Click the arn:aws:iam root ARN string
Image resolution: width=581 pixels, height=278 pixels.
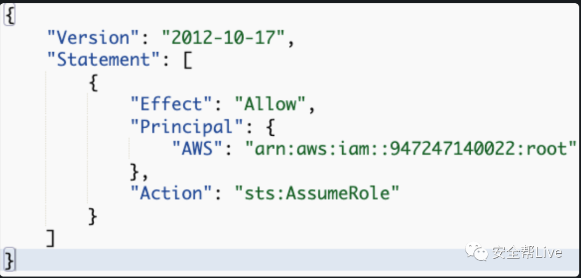tap(411, 149)
